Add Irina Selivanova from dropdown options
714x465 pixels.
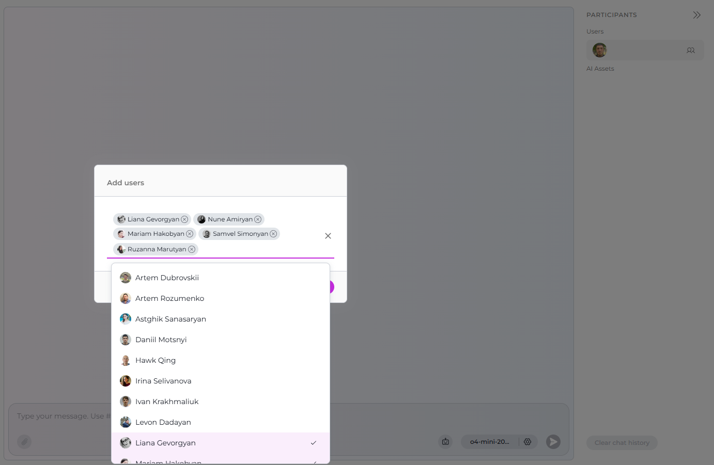pyautogui.click(x=163, y=381)
